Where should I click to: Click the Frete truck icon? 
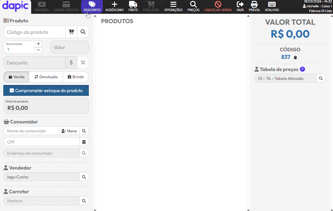pyautogui.click(x=133, y=5)
